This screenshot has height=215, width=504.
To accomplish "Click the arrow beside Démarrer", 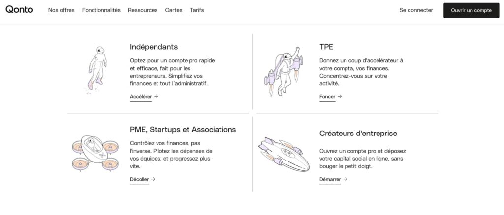I will pyautogui.click(x=345, y=179).
